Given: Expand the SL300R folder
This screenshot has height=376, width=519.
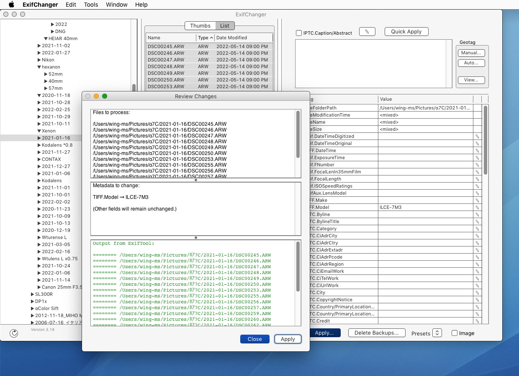Looking at the screenshot, I should (33, 294).
